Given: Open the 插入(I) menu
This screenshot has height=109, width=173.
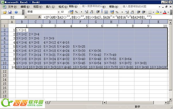Looking at the screenshot, I should click(x=50, y=7).
